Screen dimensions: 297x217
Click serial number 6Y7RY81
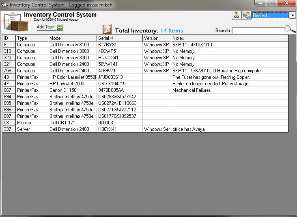tap(120, 45)
